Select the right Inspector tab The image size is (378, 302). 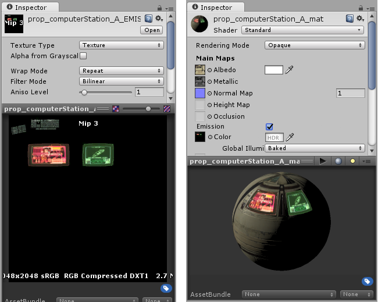pyautogui.click(x=216, y=7)
